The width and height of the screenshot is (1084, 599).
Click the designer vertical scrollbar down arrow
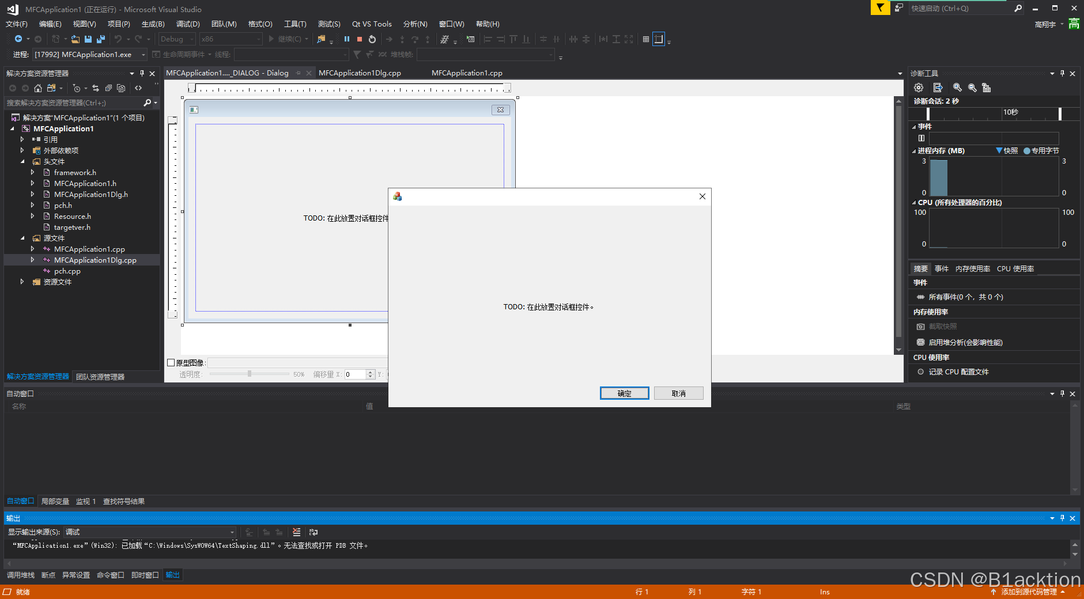898,350
